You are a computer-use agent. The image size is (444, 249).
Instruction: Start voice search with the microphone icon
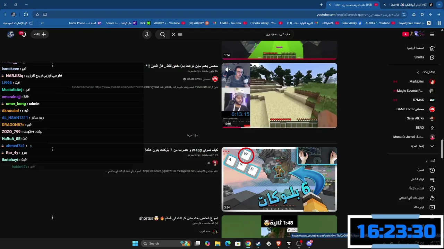pyautogui.click(x=147, y=34)
